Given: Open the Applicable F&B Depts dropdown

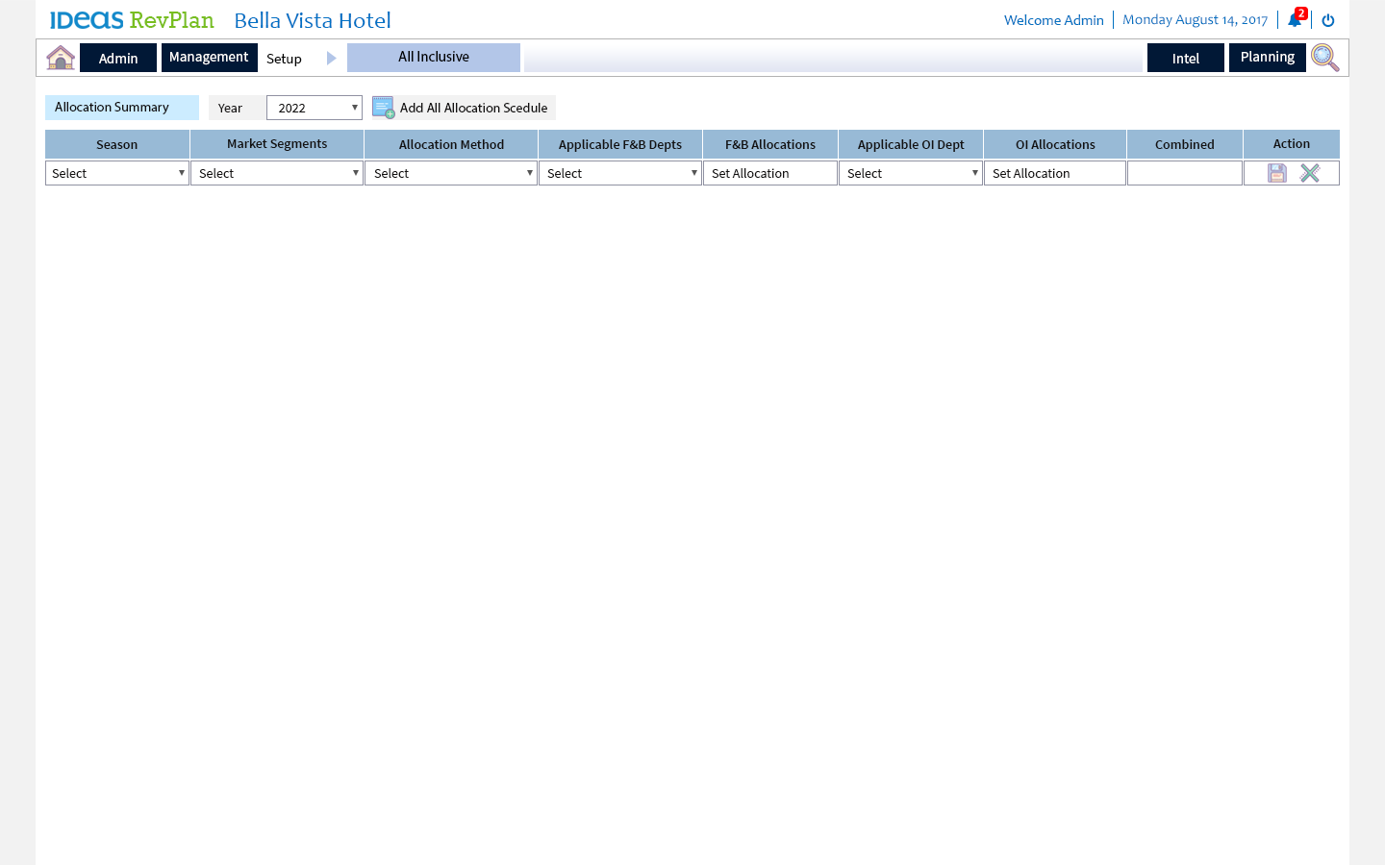Looking at the screenshot, I should click(x=620, y=173).
